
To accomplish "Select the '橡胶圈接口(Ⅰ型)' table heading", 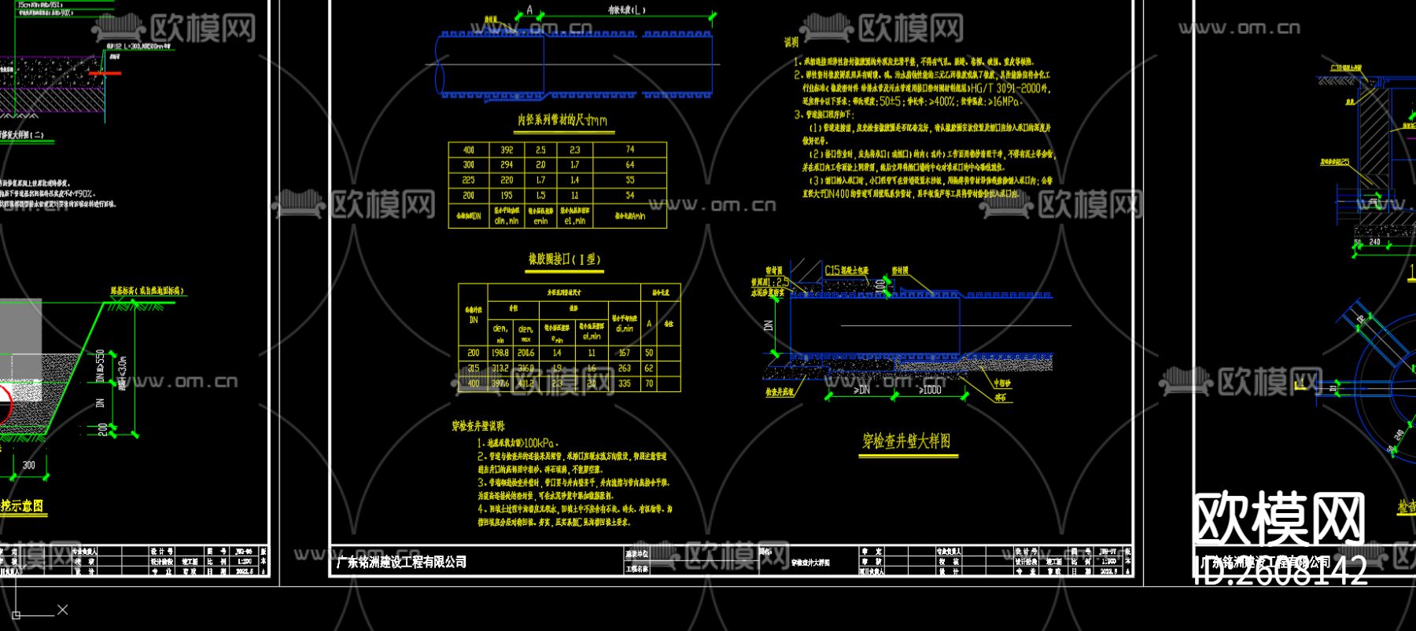I will 563,259.
